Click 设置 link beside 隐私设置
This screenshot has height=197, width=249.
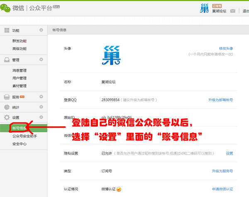point(229,153)
